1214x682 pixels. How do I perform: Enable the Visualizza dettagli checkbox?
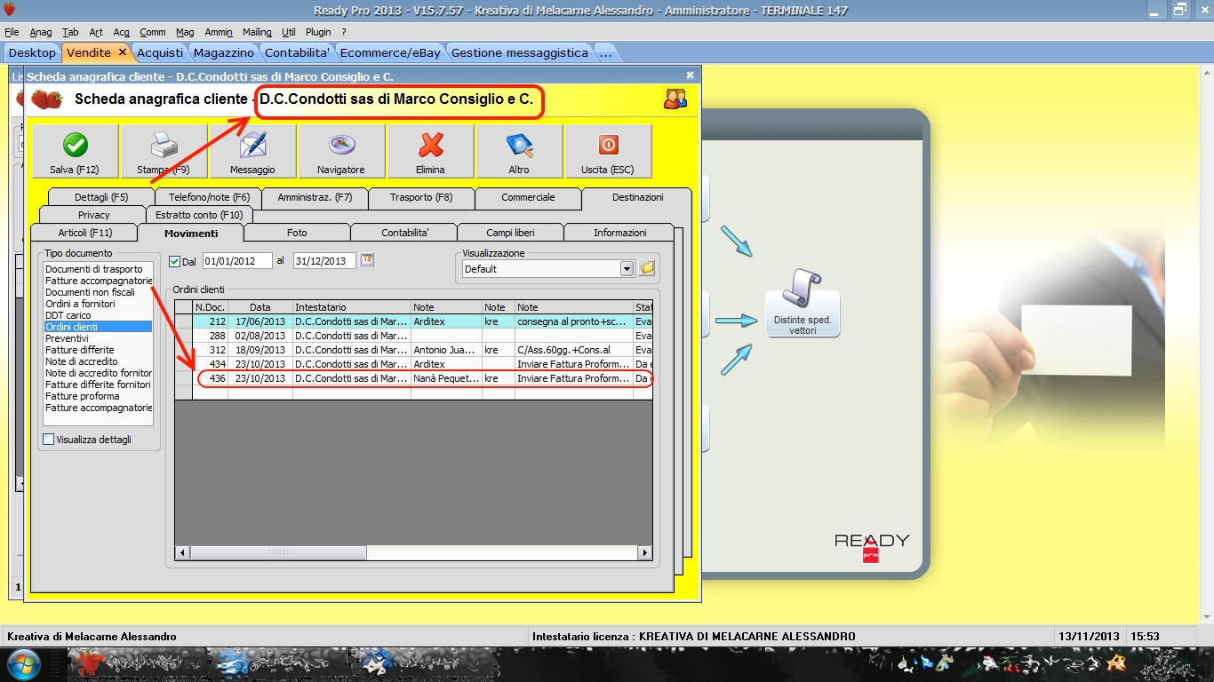(48, 440)
